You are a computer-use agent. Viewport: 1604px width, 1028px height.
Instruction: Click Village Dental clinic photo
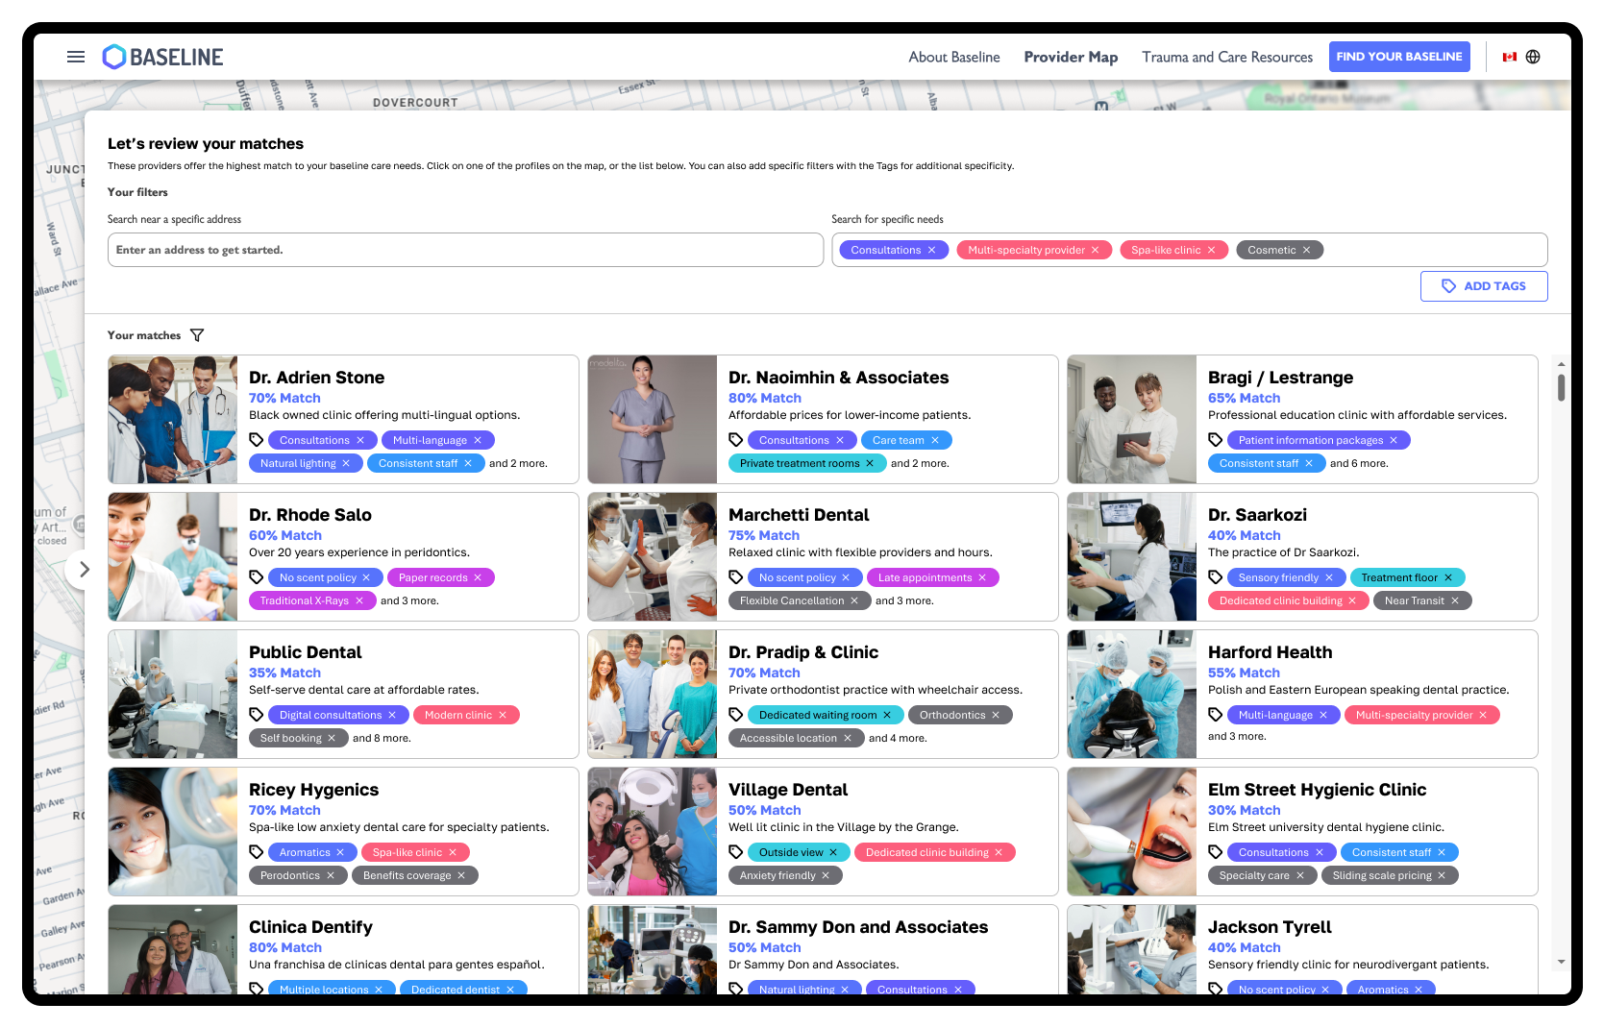tap(653, 832)
